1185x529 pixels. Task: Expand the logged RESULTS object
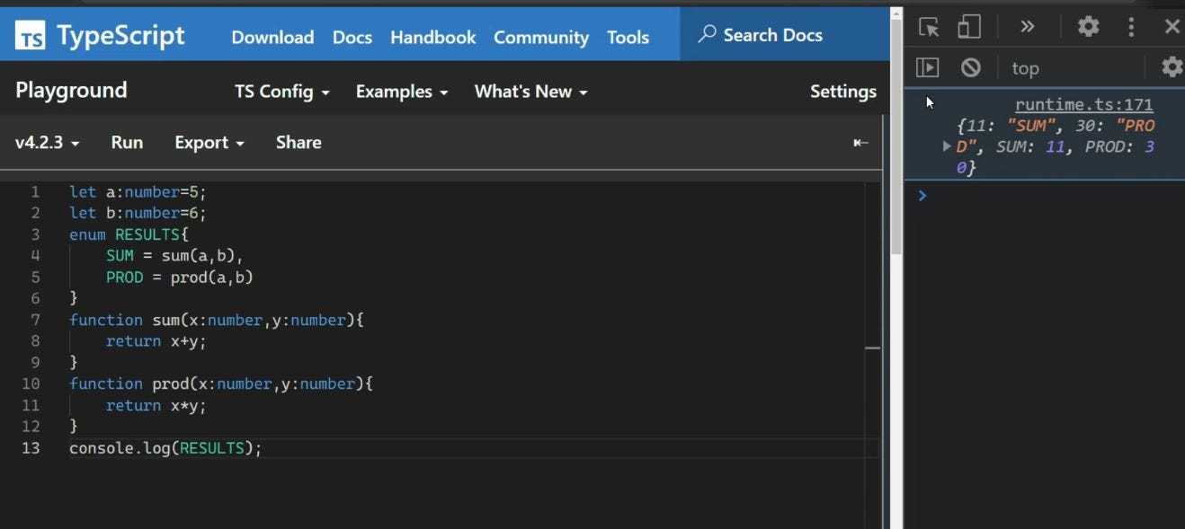point(947,146)
